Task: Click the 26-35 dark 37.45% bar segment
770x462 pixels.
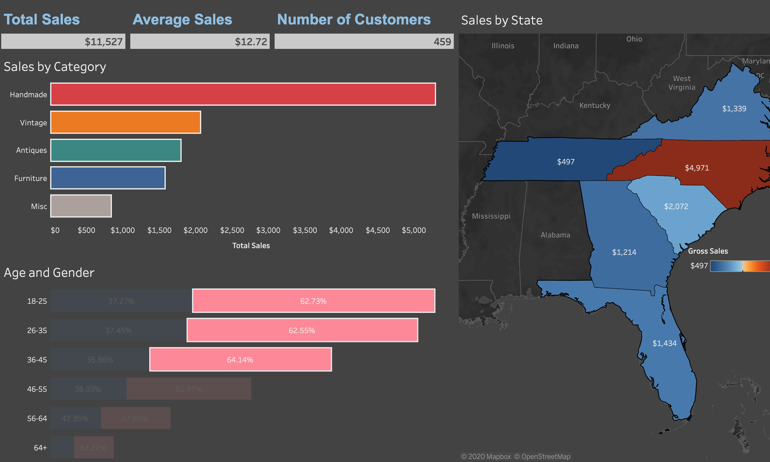Action: 118,330
